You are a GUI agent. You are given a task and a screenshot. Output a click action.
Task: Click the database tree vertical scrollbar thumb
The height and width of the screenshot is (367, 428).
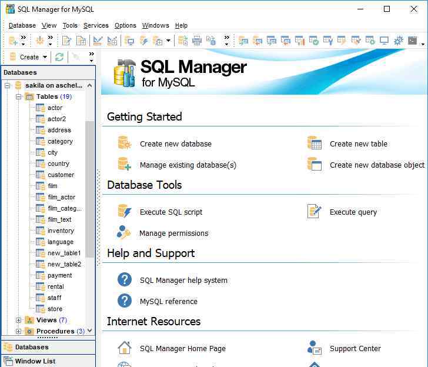pos(89,189)
